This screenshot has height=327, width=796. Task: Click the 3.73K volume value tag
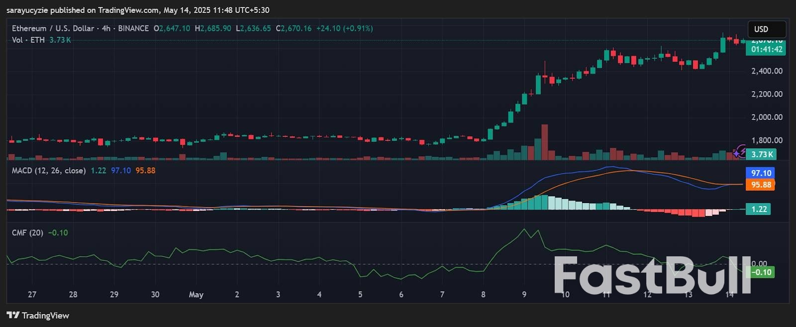[x=762, y=154]
